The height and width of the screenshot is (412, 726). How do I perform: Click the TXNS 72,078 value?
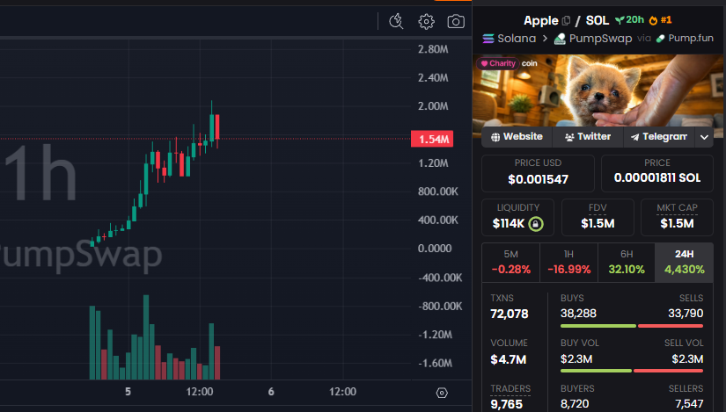coord(510,314)
